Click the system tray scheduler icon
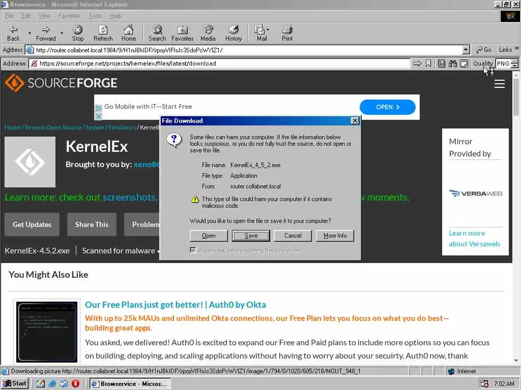Screen dimensions: 521x390 484,384
